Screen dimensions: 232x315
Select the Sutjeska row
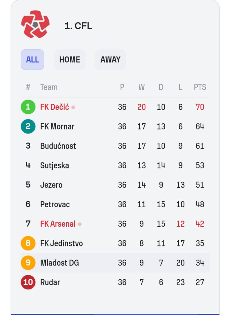tap(115, 165)
